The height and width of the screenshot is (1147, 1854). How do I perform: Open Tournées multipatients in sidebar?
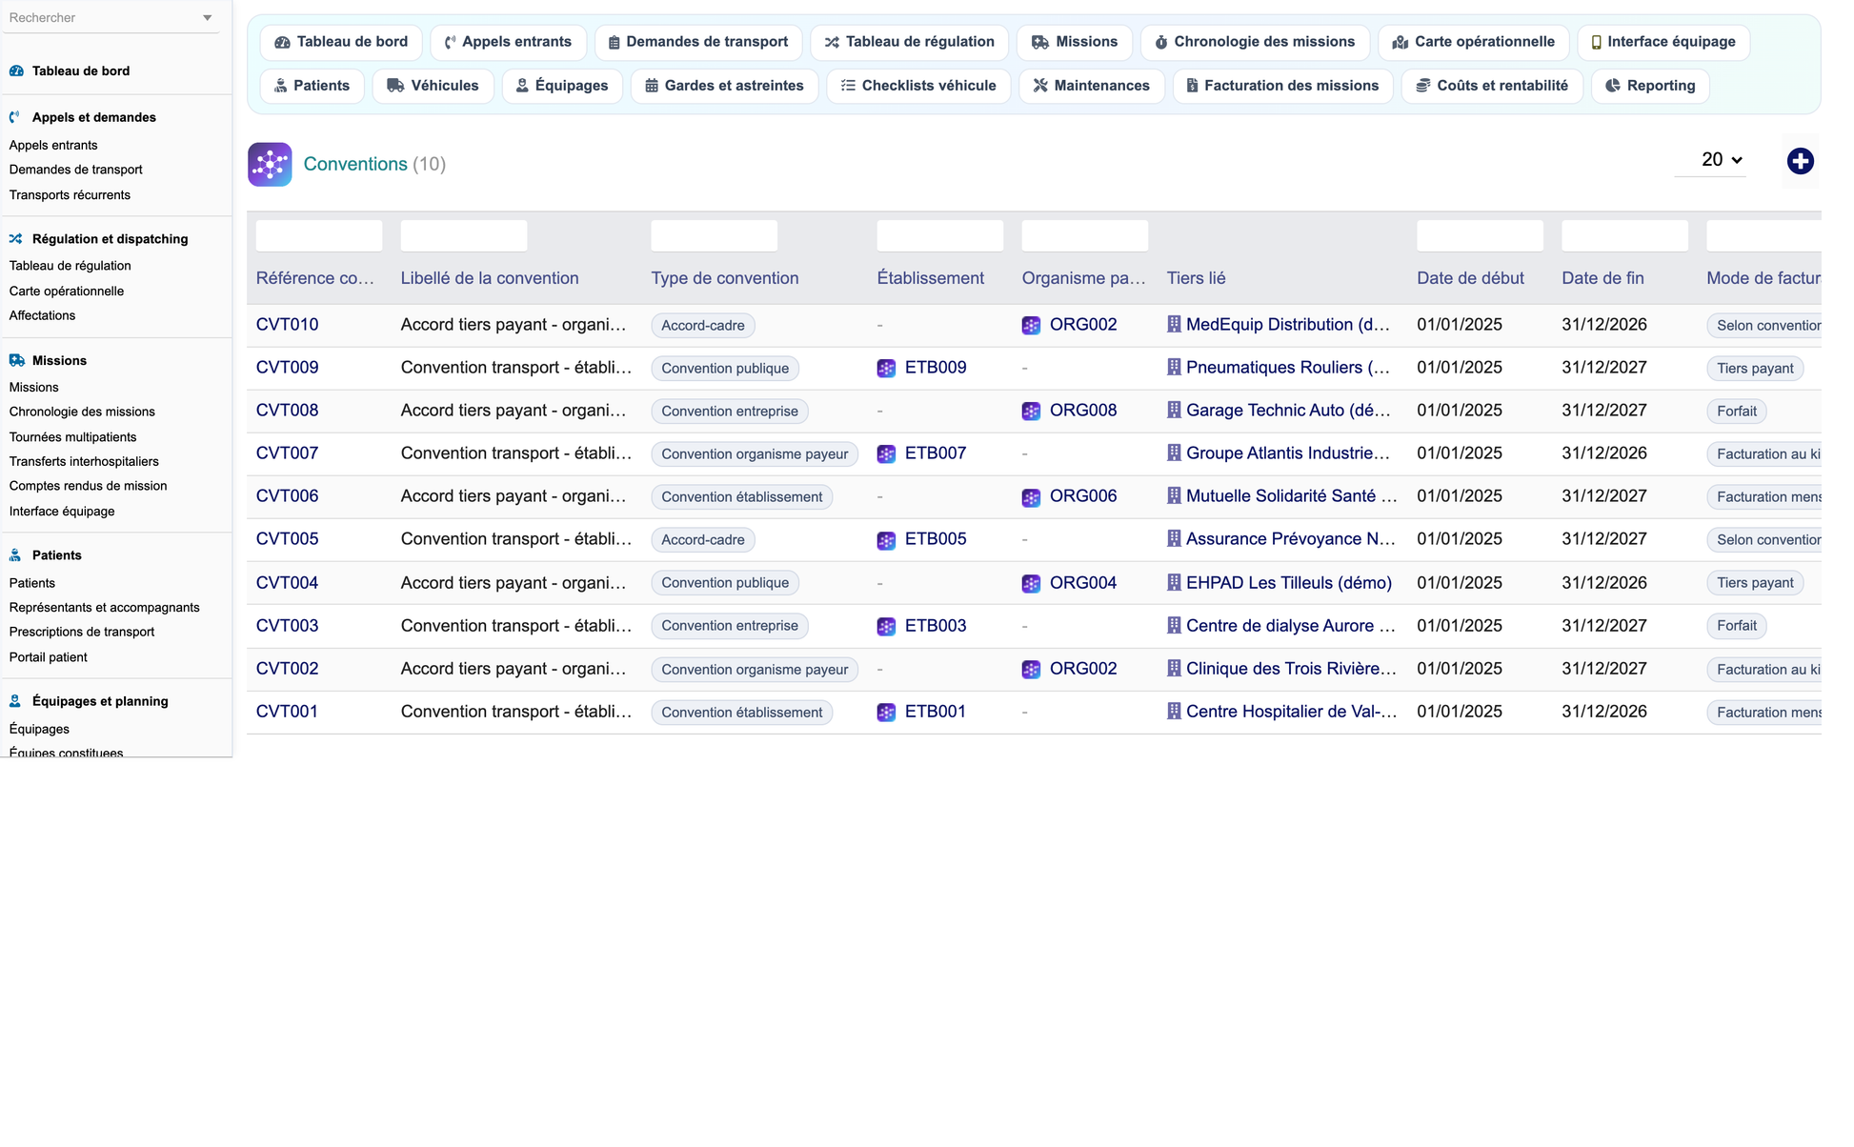[72, 437]
